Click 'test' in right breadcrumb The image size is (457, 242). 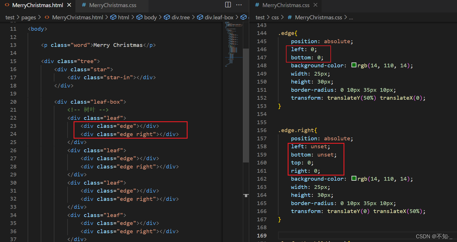(260, 17)
